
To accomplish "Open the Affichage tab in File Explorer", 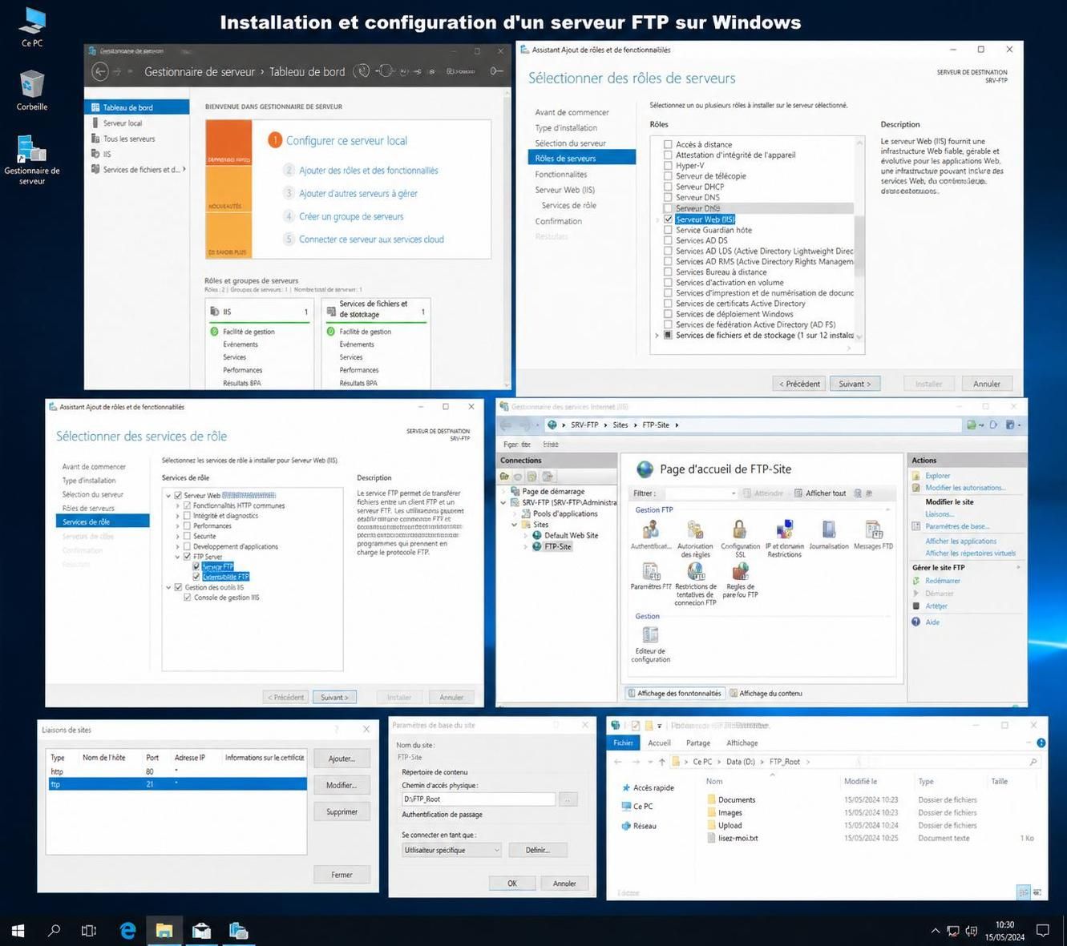I will click(742, 743).
